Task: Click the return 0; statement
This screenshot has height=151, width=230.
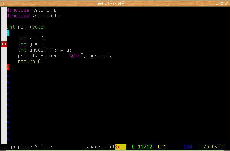Action: point(30,61)
